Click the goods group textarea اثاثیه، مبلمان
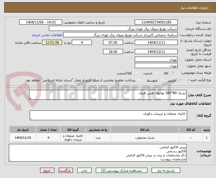The height and width of the screenshot is (178, 216). click(x=108, y=115)
